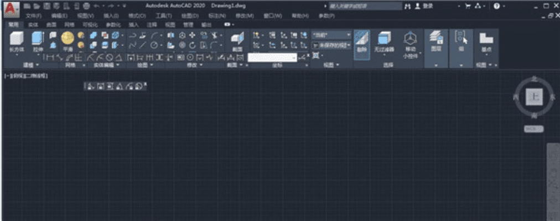Image resolution: width=560 pixels, height=221 pixels.
Task: Click the viewport label in drawing area
Action: click(x=26, y=75)
